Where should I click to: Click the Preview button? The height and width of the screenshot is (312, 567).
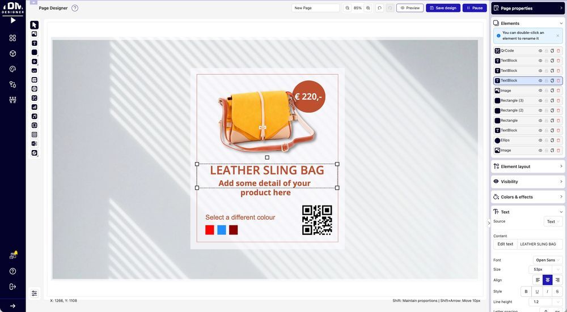[410, 8]
